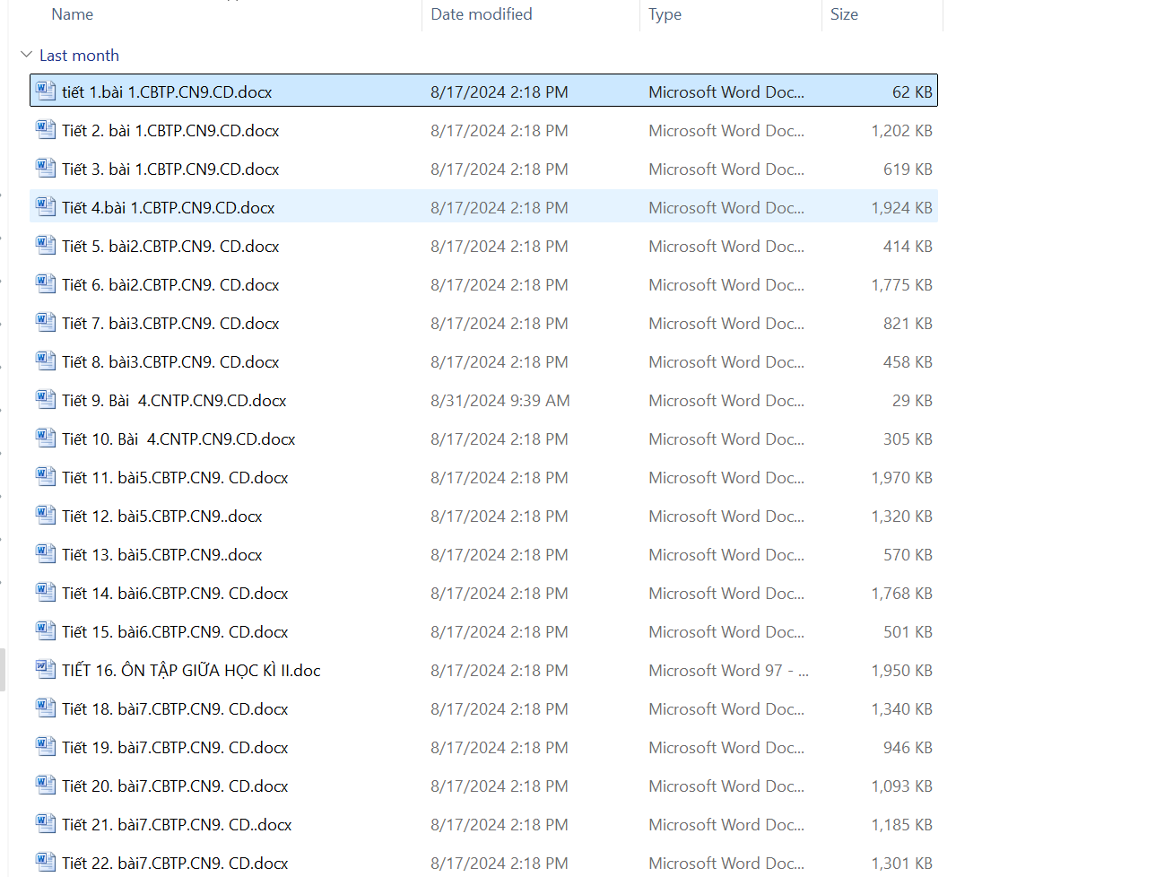Select file name Tiết 10. Bài 4.CNTP.CN9.CD.docx

[178, 439]
